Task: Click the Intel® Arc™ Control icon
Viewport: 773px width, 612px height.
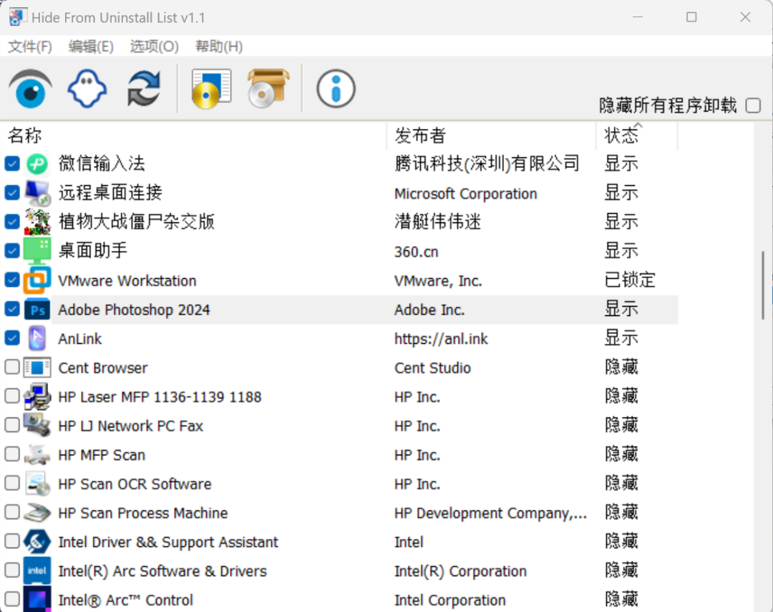Action: click(x=37, y=600)
